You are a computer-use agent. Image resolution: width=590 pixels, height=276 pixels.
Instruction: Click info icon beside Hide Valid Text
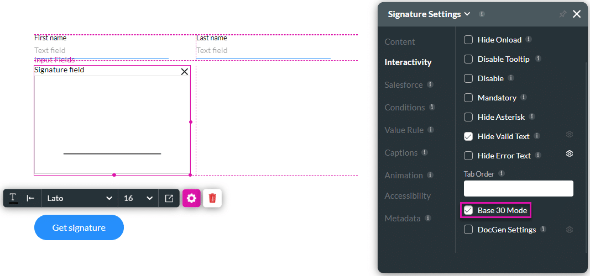click(x=537, y=136)
